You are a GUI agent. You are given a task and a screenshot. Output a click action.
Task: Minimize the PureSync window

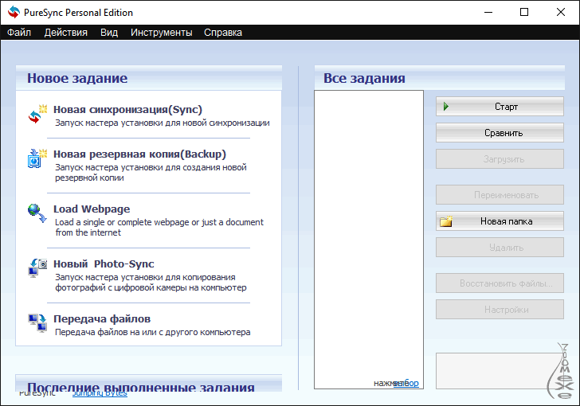[x=488, y=12]
